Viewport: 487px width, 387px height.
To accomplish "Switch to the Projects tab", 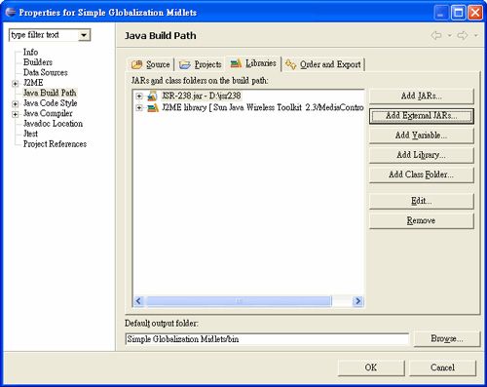I will (x=201, y=64).
